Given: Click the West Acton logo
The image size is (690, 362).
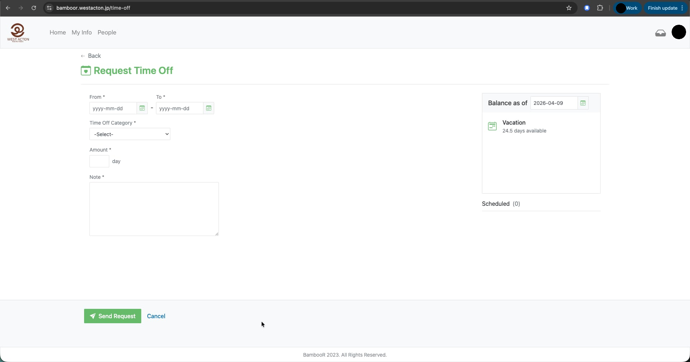Looking at the screenshot, I should coord(18,33).
